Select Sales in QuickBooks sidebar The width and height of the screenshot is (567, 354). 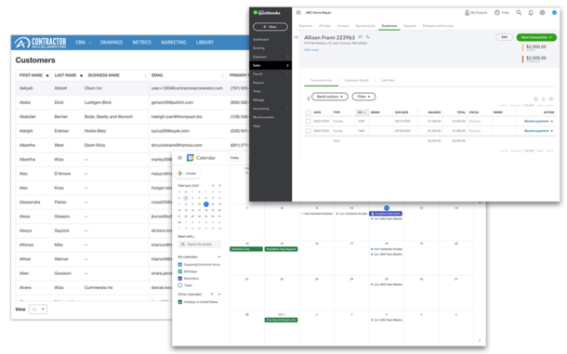pyautogui.click(x=270, y=65)
